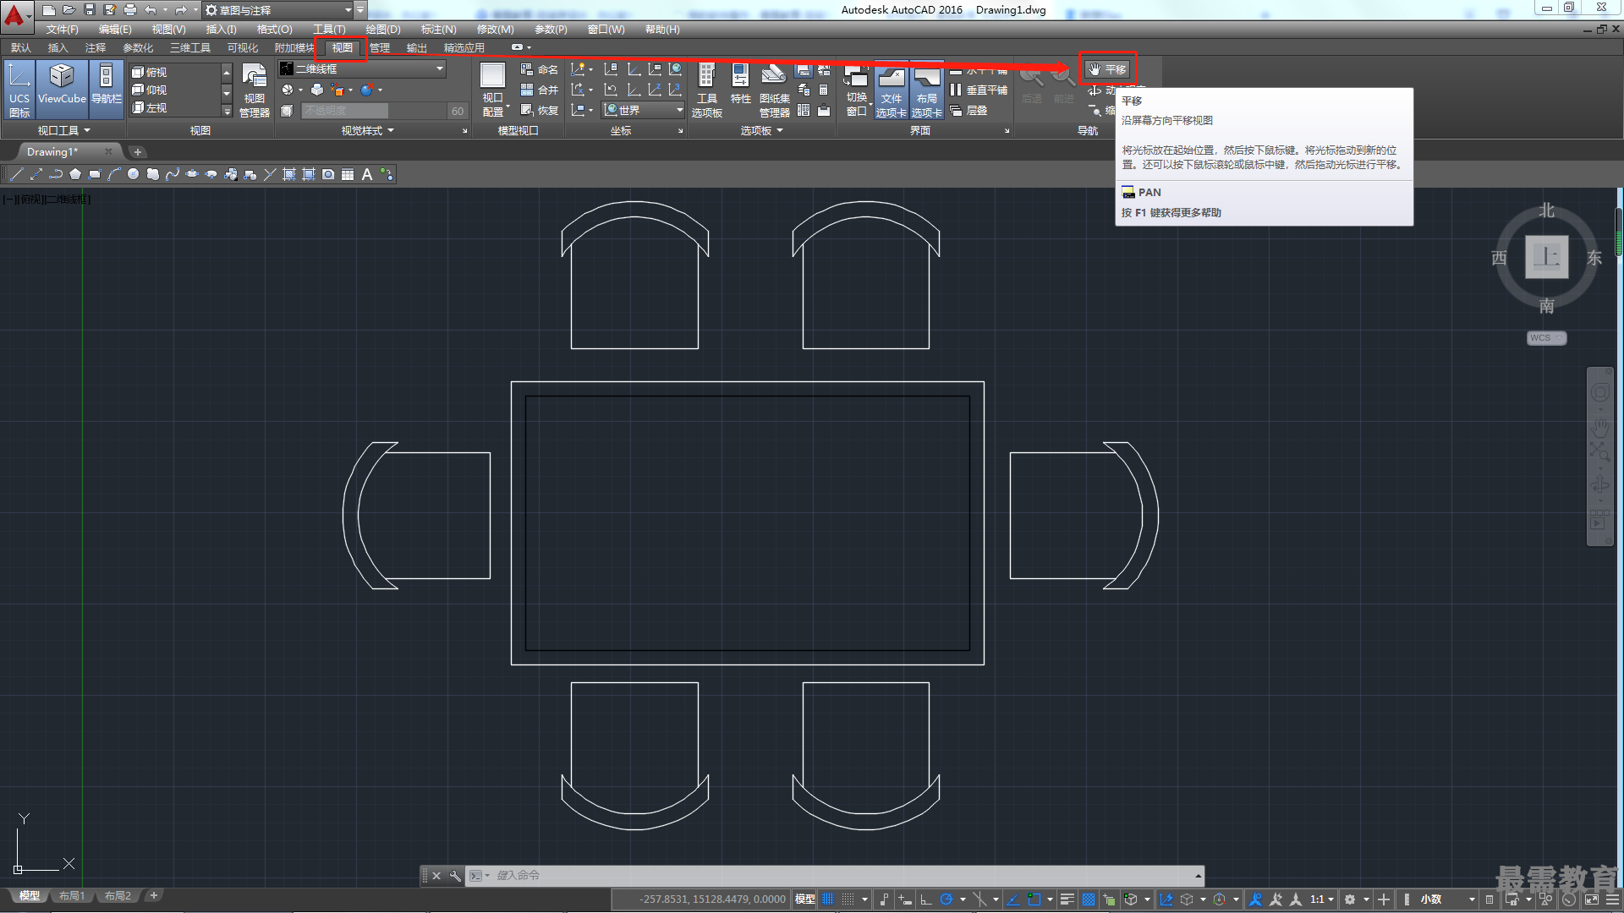Open the UCS World (世界) dropdown
Screen dimensions: 1624x913
[644, 110]
